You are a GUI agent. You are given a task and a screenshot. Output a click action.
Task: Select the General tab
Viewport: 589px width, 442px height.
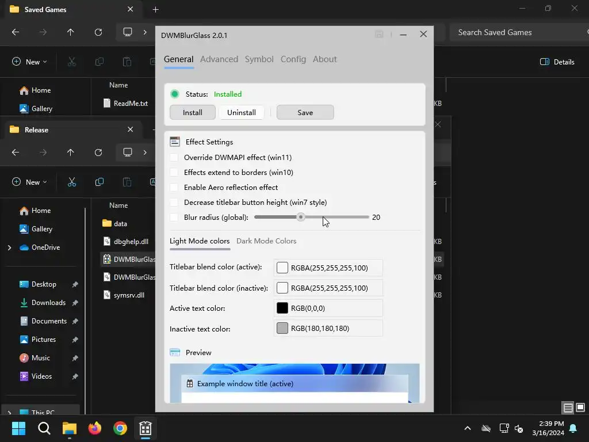(179, 59)
